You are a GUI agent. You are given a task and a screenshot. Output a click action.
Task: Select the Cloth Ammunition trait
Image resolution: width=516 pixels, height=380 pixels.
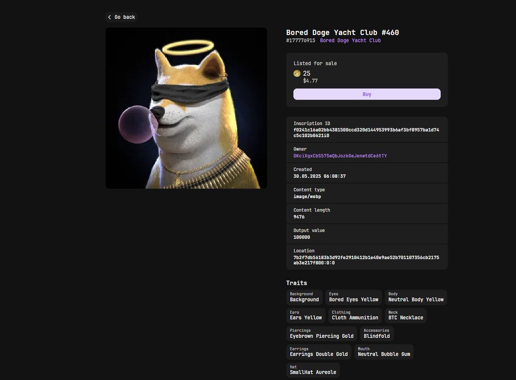(x=355, y=315)
